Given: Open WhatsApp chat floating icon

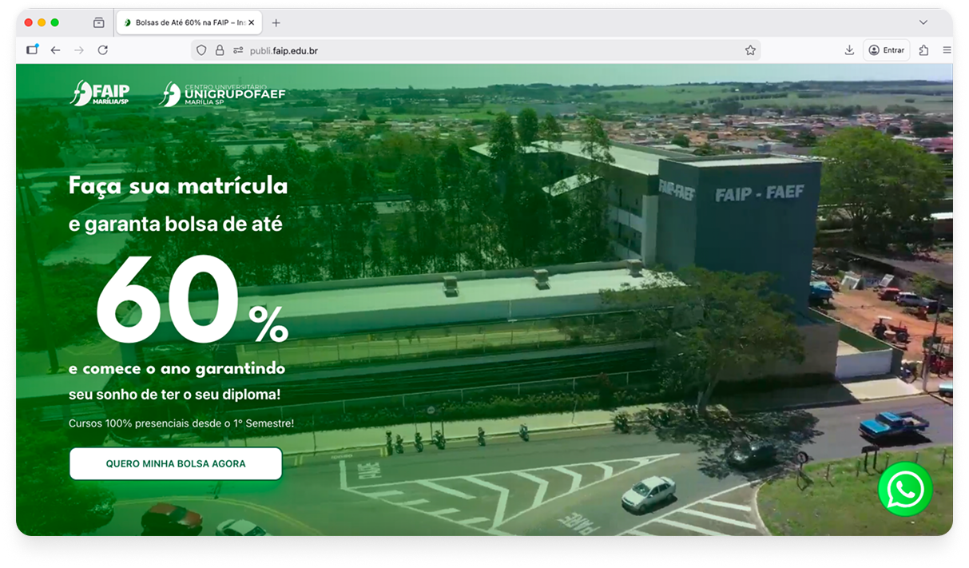Looking at the screenshot, I should coord(904,489).
